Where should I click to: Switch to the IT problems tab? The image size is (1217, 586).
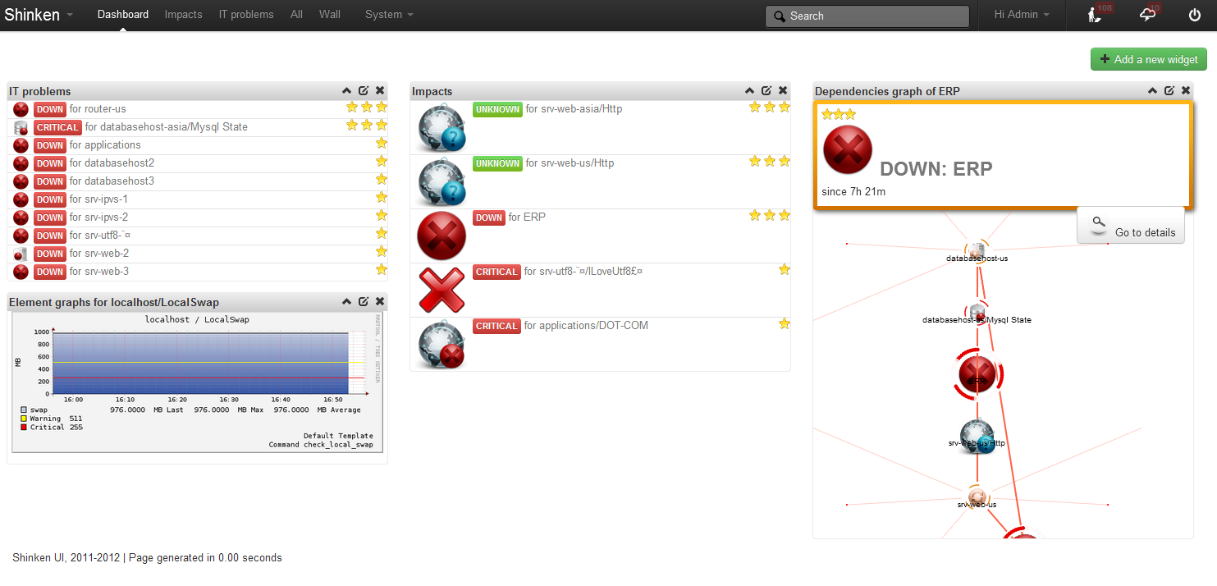coord(246,15)
